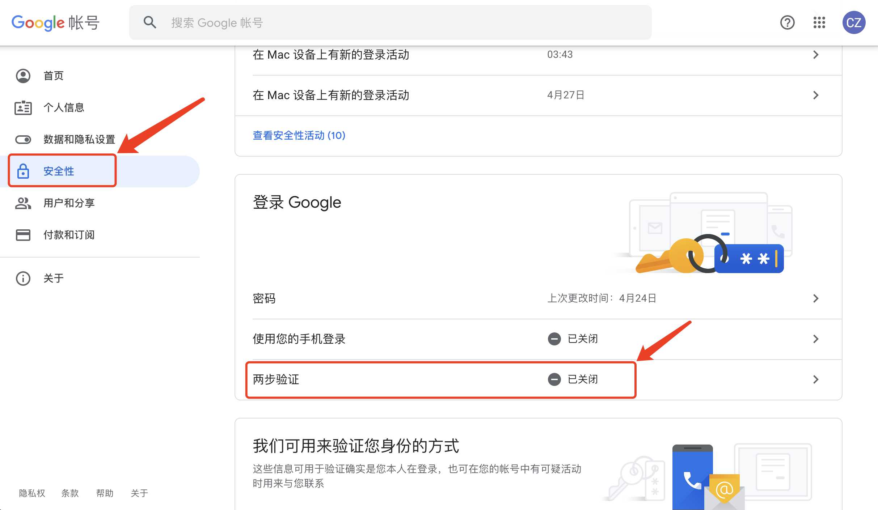Click the 数据和隐私设置 toggle icon
The height and width of the screenshot is (510, 878).
23,139
